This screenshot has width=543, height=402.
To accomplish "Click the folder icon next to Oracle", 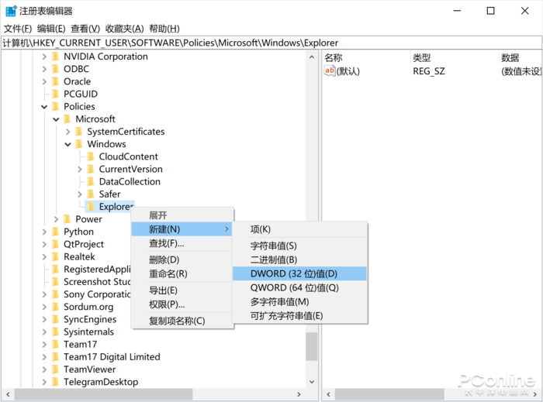I will coord(55,81).
